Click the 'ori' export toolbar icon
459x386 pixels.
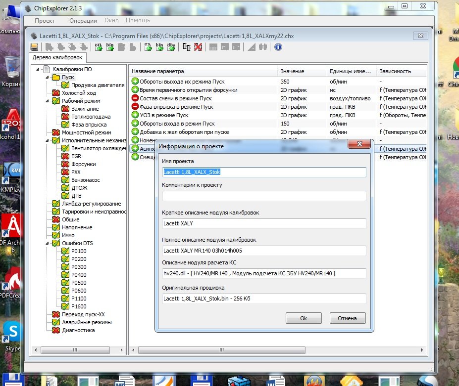coord(99,47)
